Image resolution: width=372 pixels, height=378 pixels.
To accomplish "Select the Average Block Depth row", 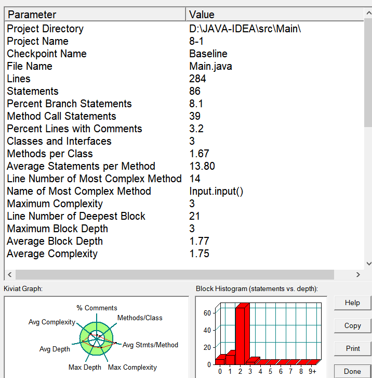I will point(184,241).
